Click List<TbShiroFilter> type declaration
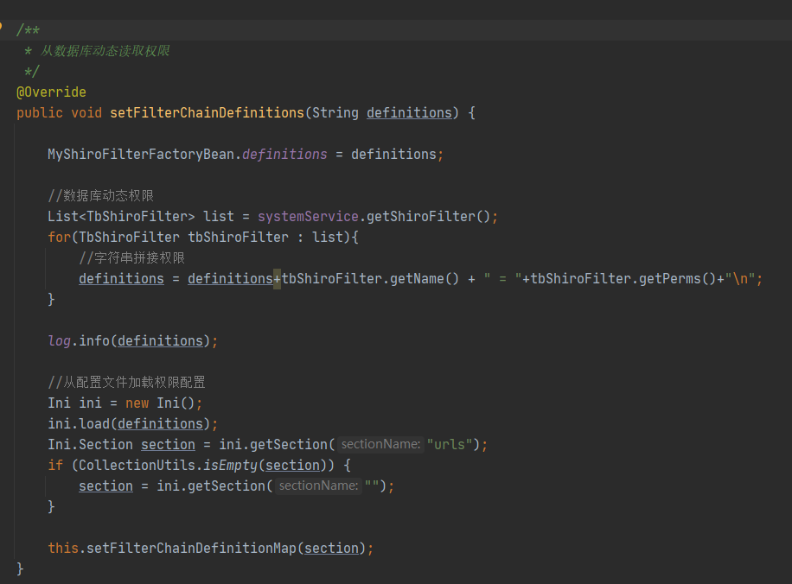The width and height of the screenshot is (792, 584). click(x=121, y=217)
